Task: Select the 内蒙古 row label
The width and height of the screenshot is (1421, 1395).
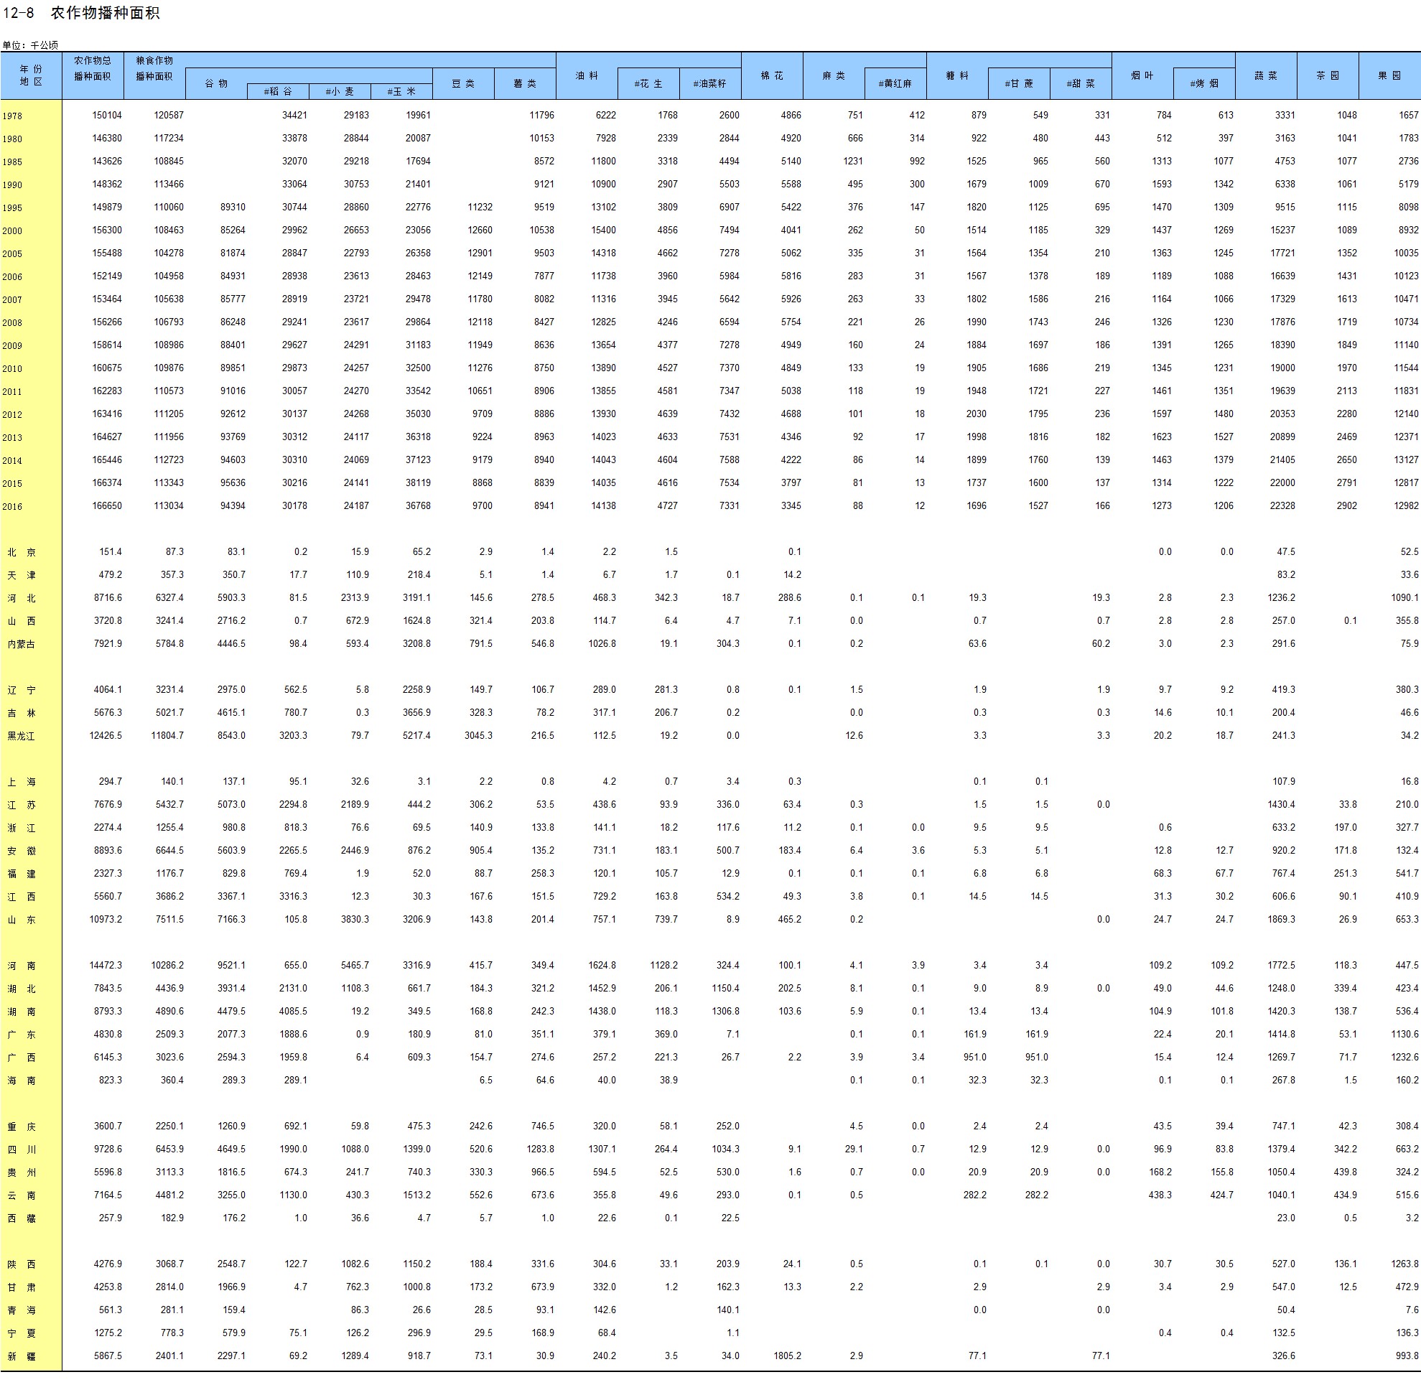Action: click(22, 645)
